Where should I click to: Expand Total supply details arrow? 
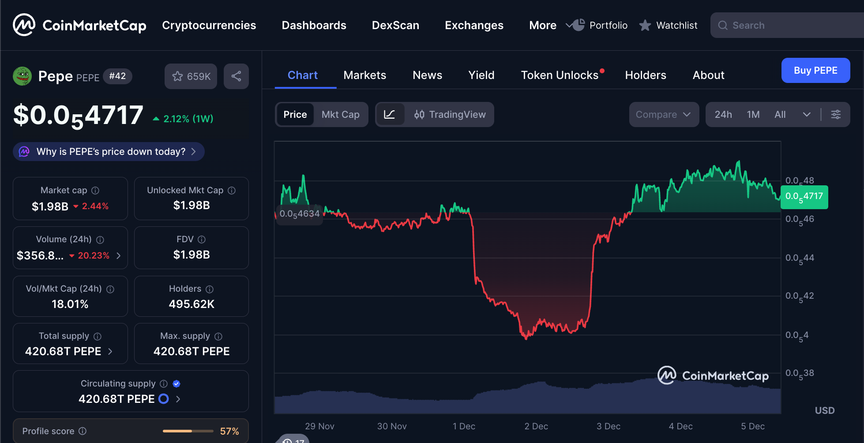(x=110, y=351)
